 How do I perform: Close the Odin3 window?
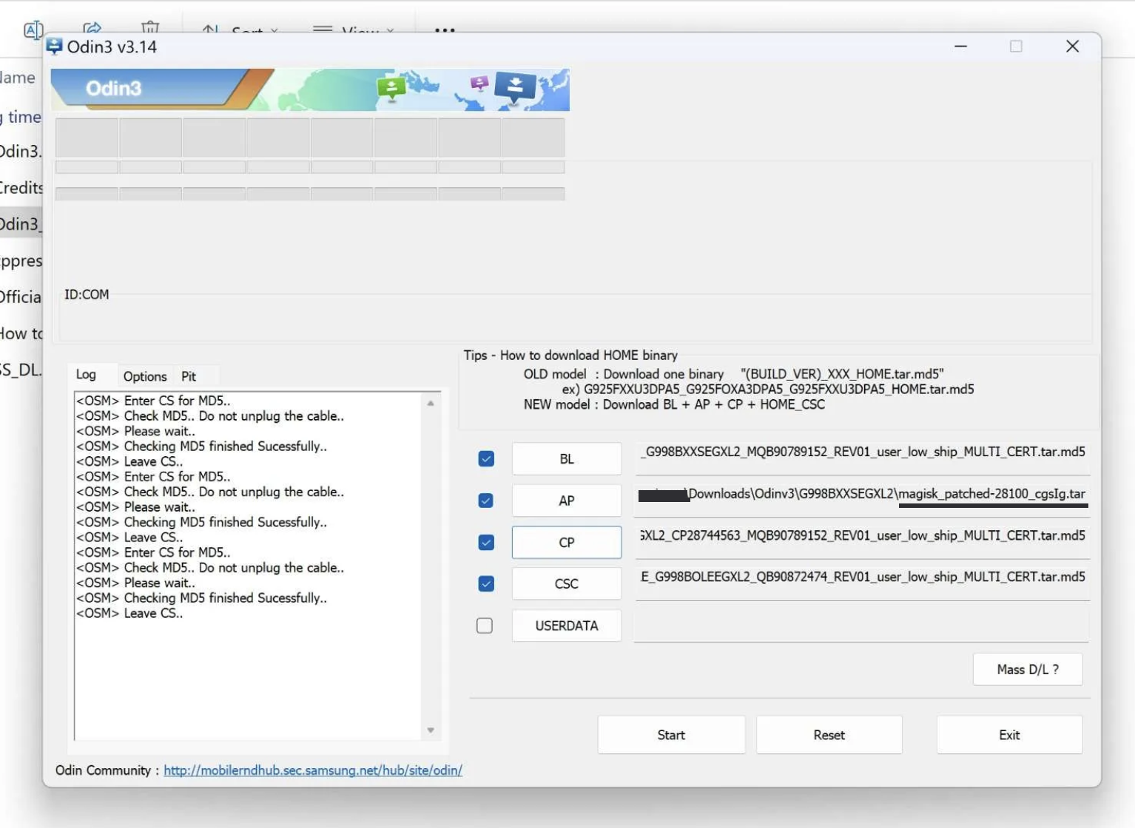click(x=1072, y=47)
